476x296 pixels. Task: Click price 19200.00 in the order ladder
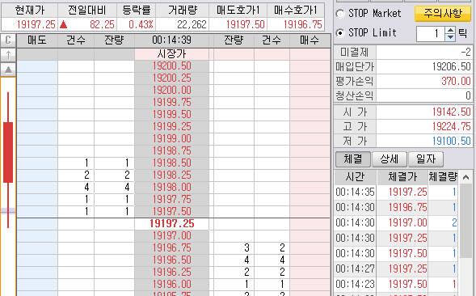[172, 91]
